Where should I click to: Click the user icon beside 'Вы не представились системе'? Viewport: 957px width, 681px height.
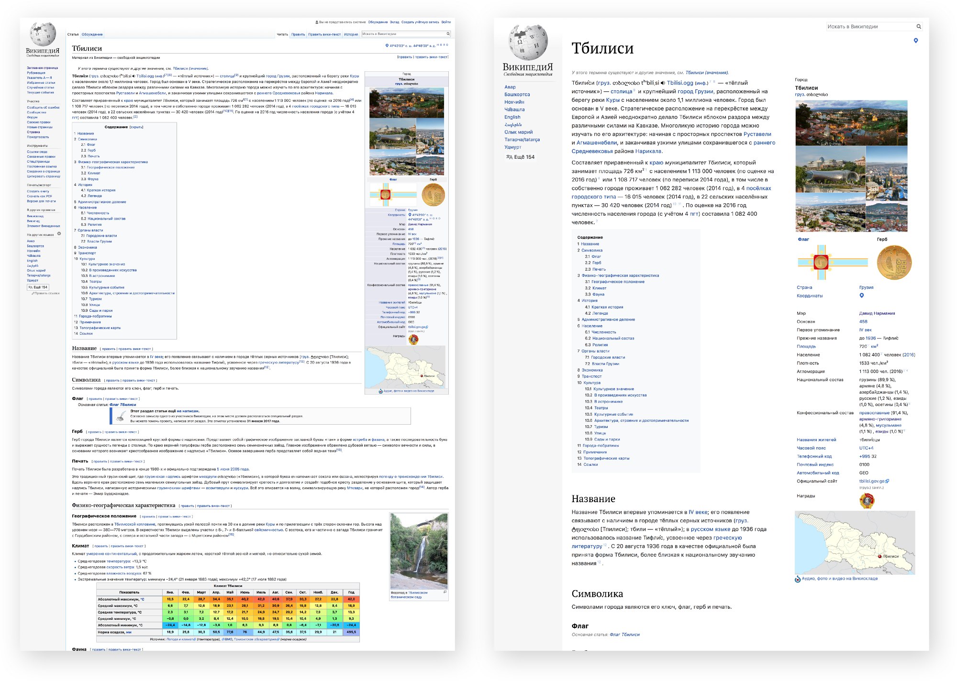tap(317, 22)
